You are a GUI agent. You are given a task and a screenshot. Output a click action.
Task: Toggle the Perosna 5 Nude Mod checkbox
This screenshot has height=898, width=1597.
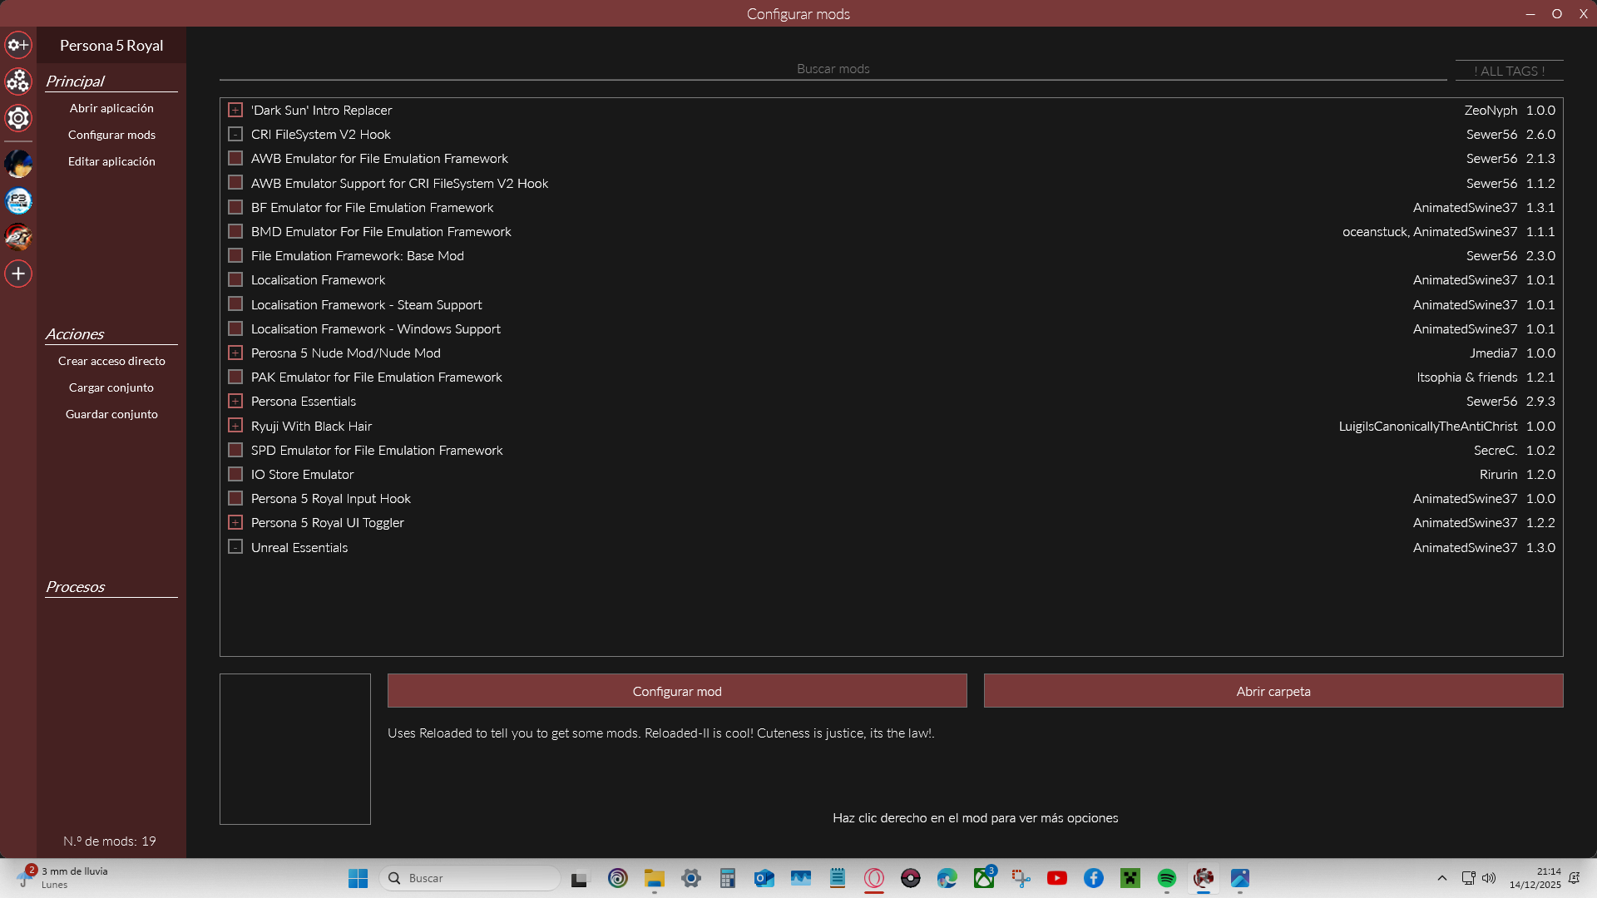point(235,353)
